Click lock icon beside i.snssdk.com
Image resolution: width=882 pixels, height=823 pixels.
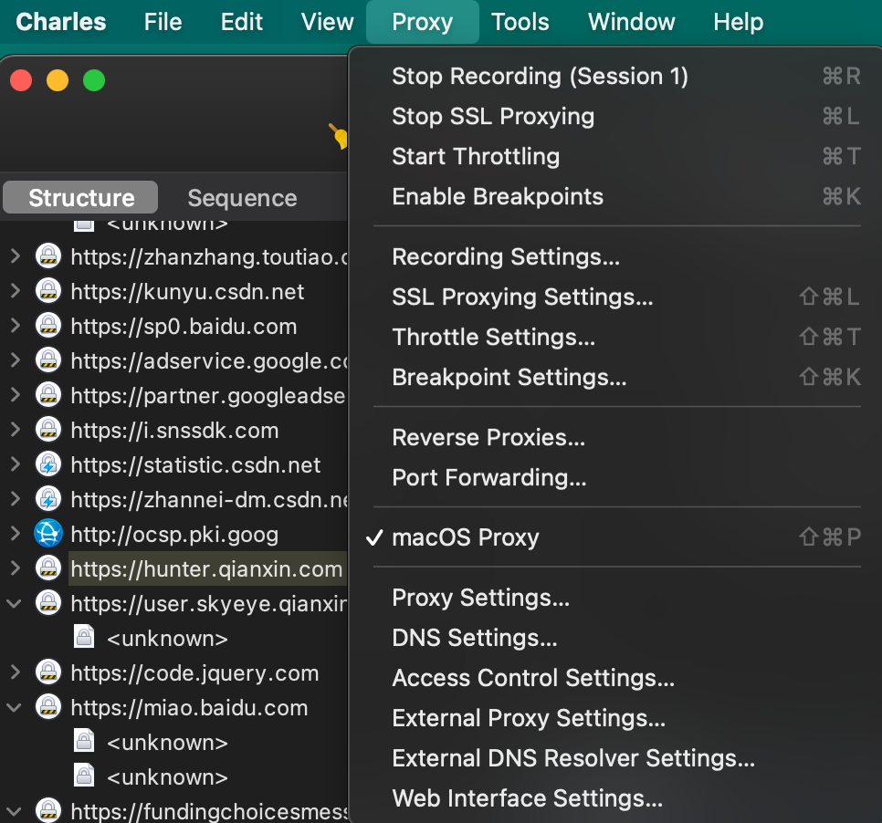click(x=48, y=430)
